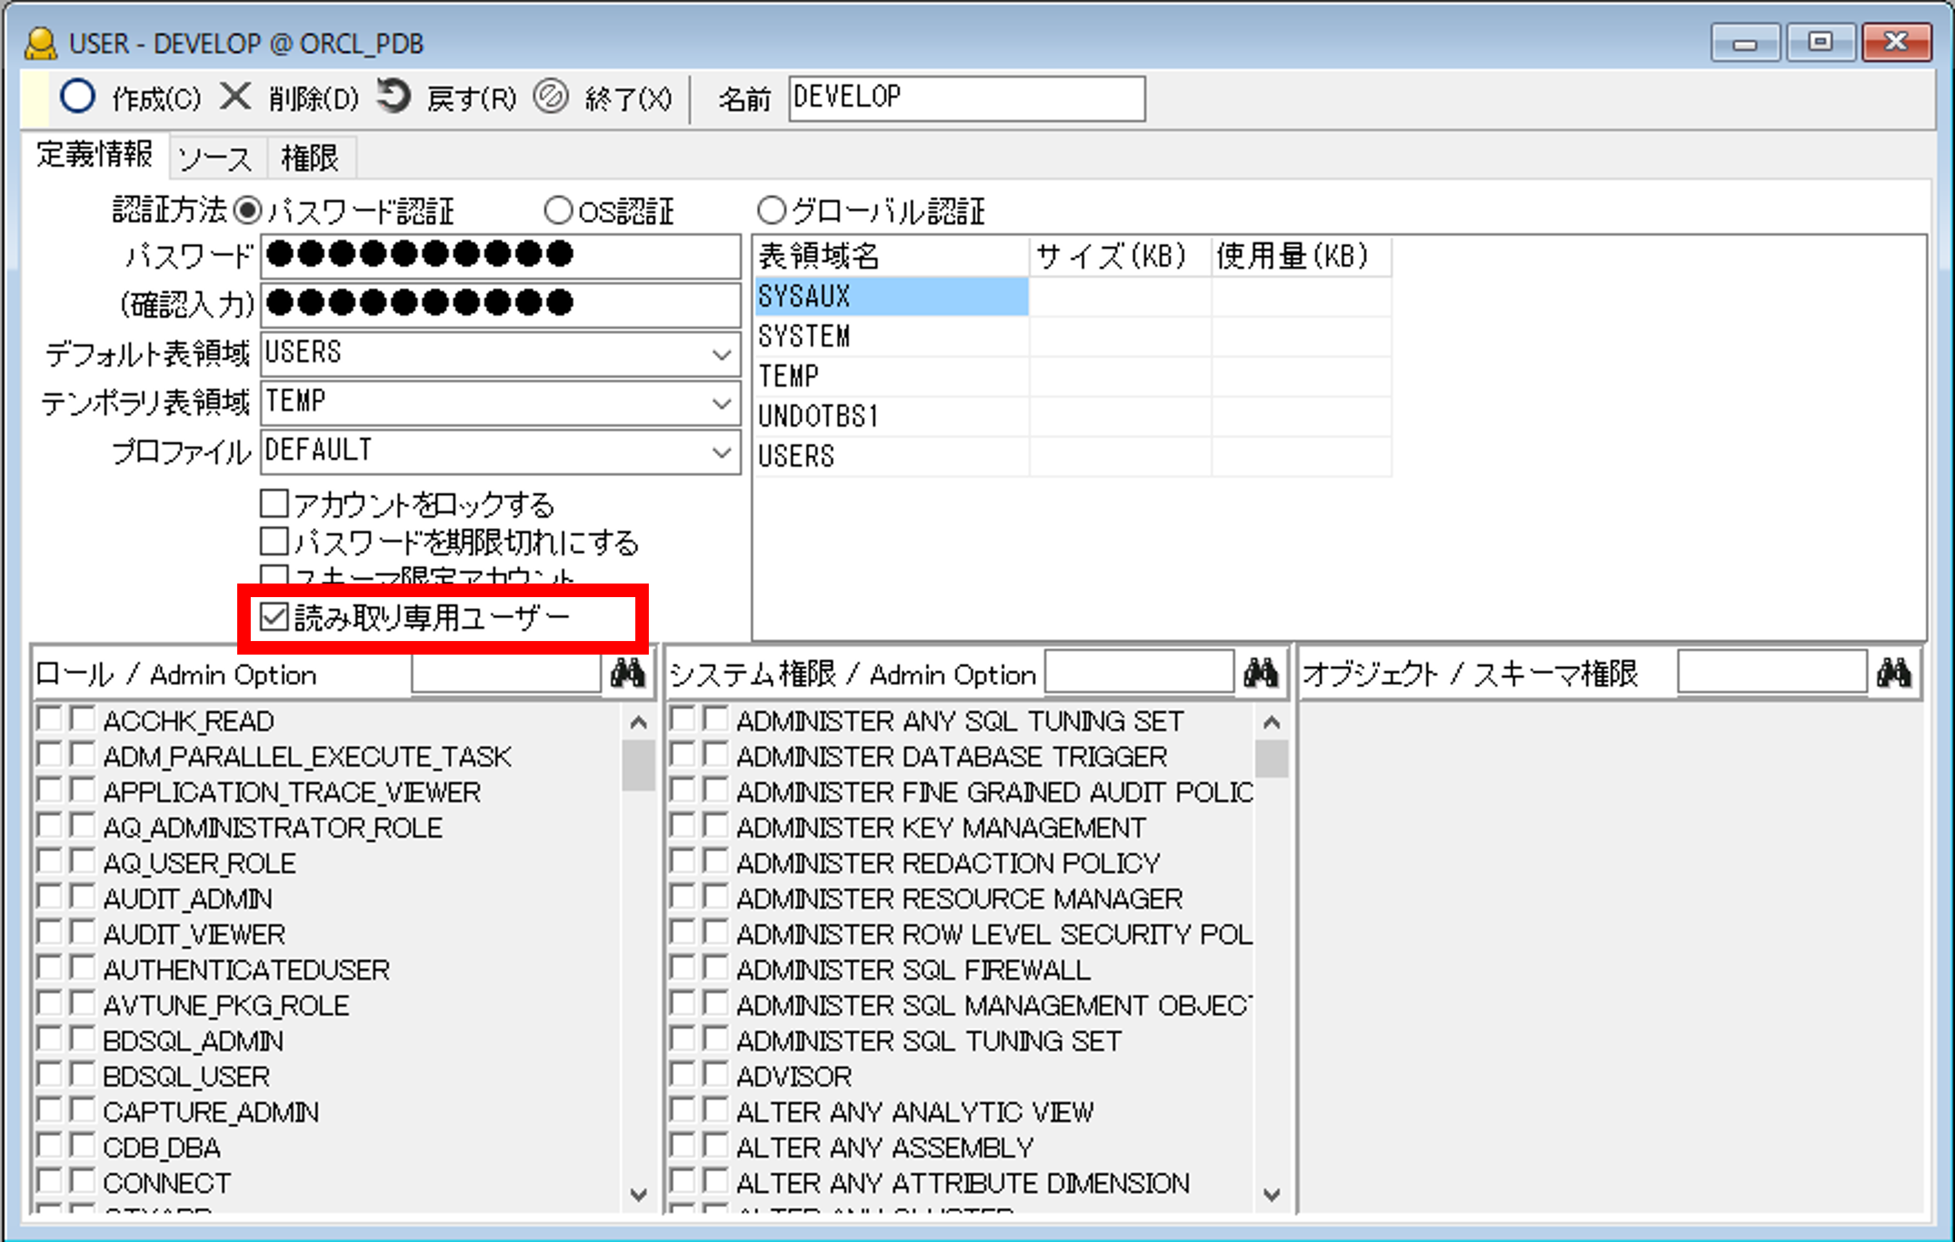
Task: Open the default tablespace dropdown showing USERS
Action: pos(721,355)
